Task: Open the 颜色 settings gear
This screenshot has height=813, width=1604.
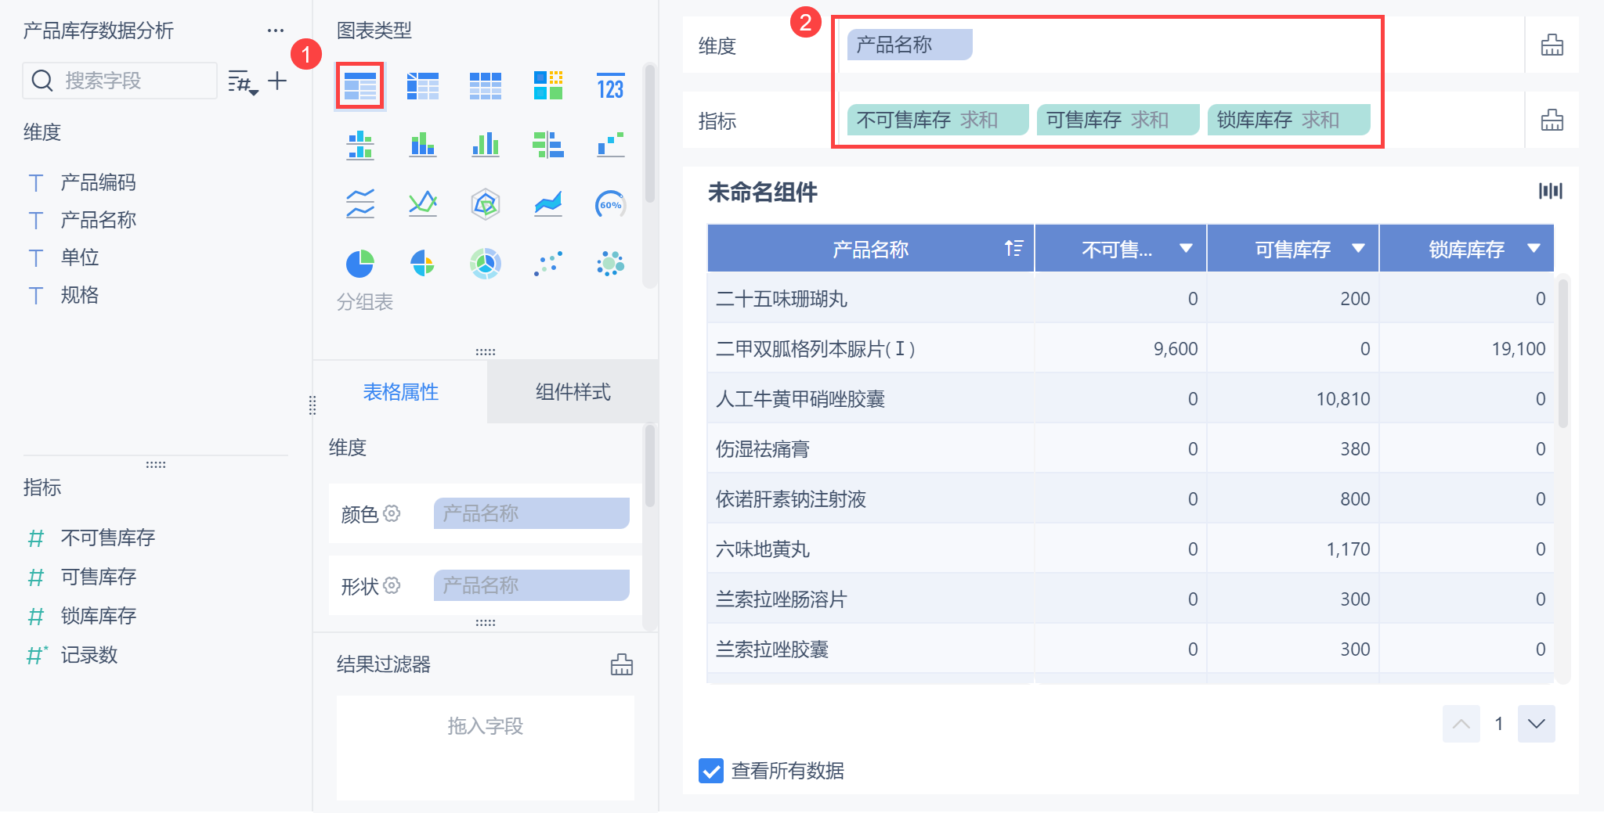Action: [392, 513]
